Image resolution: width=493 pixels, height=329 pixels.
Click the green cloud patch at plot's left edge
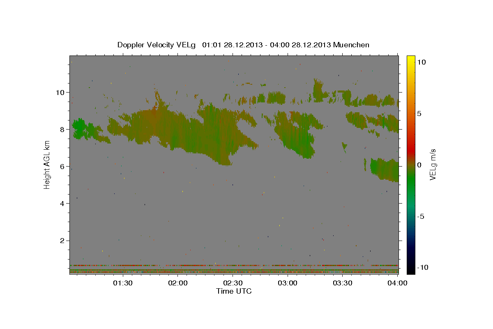[84, 130]
